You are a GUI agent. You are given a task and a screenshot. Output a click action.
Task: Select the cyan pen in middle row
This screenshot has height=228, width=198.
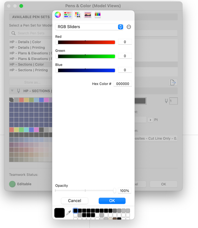[26, 130]
